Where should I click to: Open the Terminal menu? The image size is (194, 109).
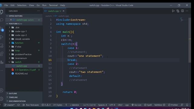click(x=53, y=5)
